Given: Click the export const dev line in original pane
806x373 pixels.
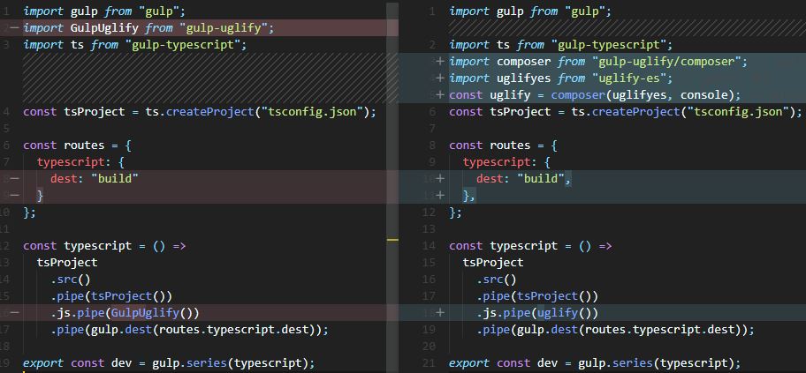Looking at the screenshot, I should coord(169,363).
